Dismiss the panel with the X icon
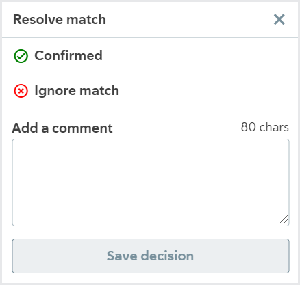The image size is (300, 285). tap(279, 19)
